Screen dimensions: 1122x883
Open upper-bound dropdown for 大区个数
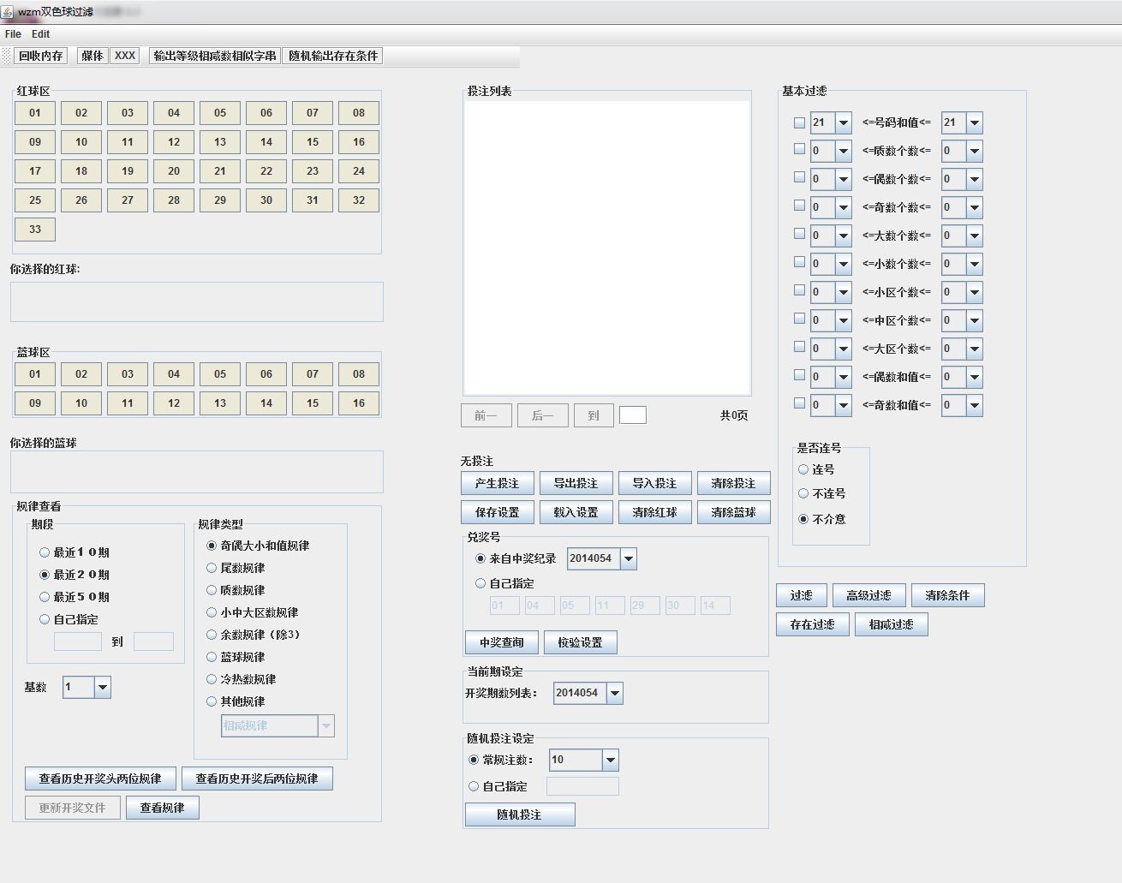[x=974, y=349]
